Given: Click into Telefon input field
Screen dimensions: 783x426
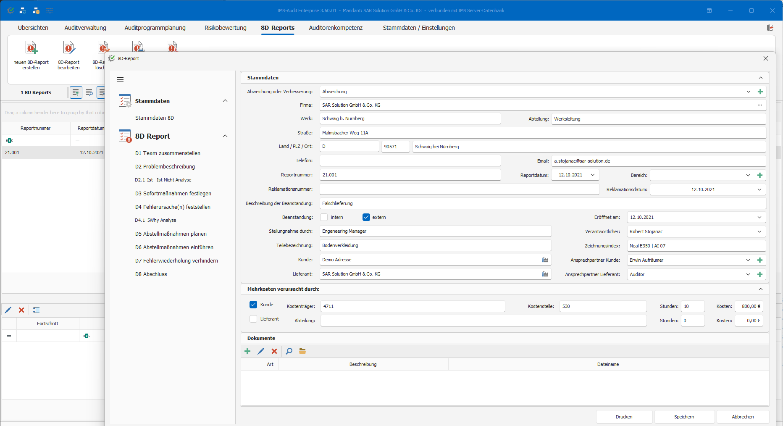Looking at the screenshot, I should click(410, 160).
